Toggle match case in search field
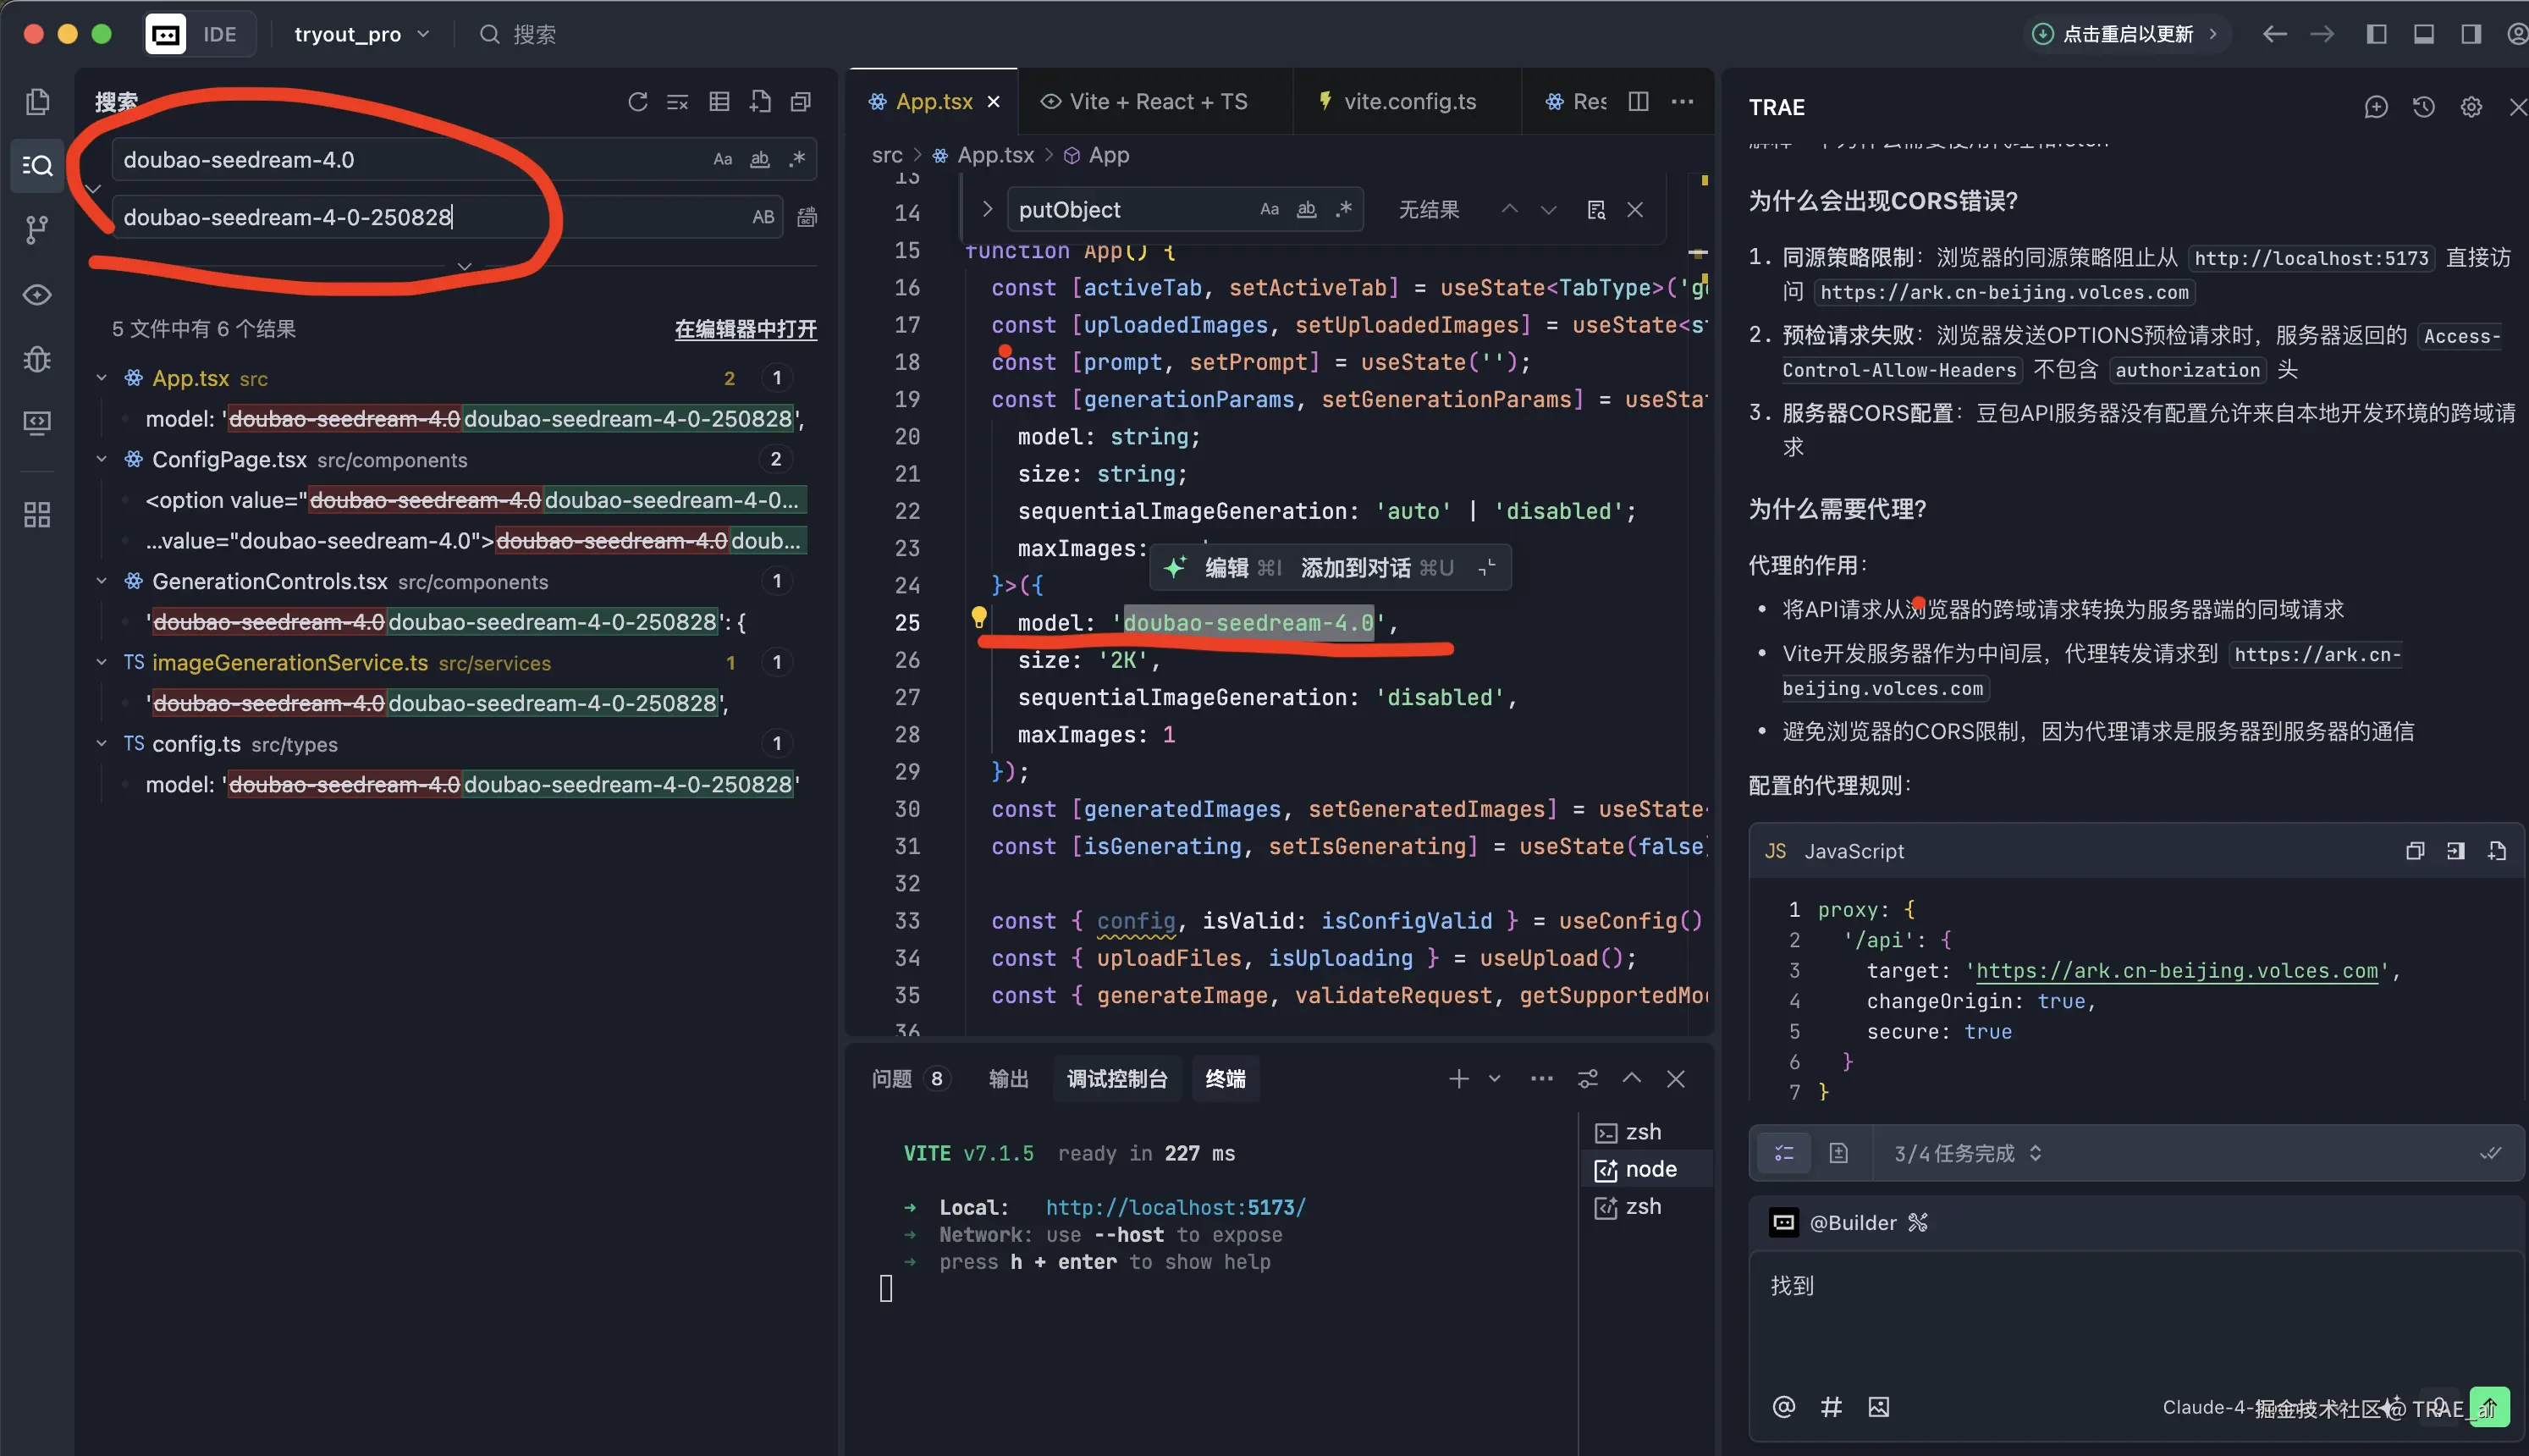The width and height of the screenshot is (2529, 1456). [x=722, y=159]
